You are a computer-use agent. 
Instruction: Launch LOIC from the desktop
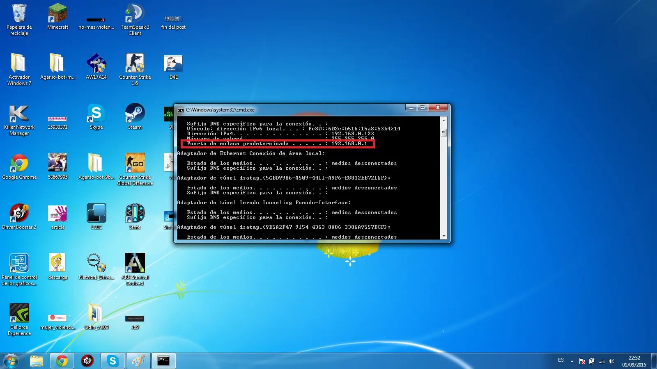(96, 216)
